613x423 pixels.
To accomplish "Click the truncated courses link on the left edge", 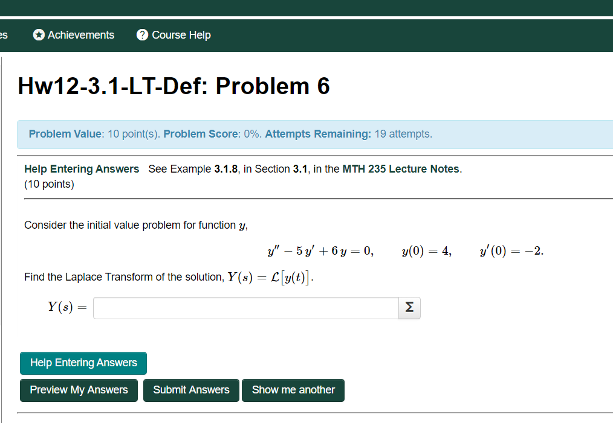I will pyautogui.click(x=4, y=35).
